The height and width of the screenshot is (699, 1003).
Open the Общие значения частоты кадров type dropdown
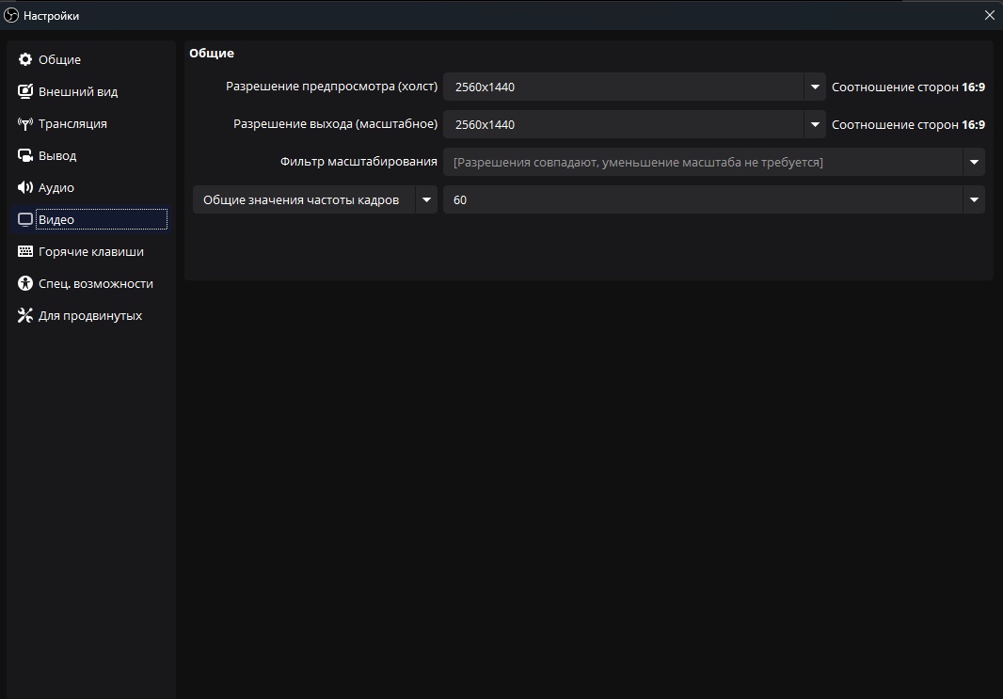coord(314,199)
